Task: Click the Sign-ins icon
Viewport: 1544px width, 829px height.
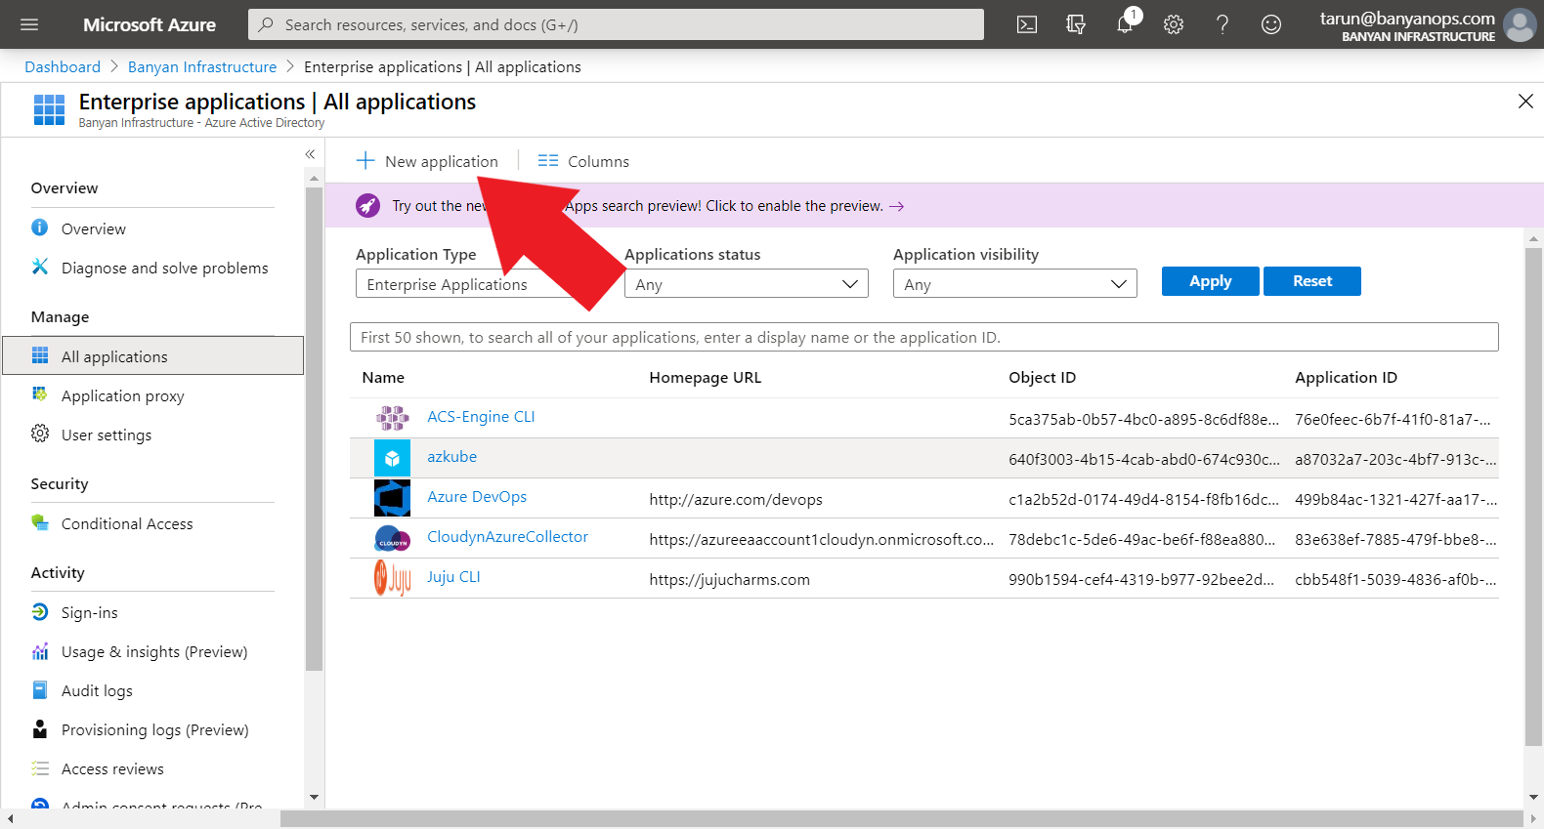Action: pos(40,611)
